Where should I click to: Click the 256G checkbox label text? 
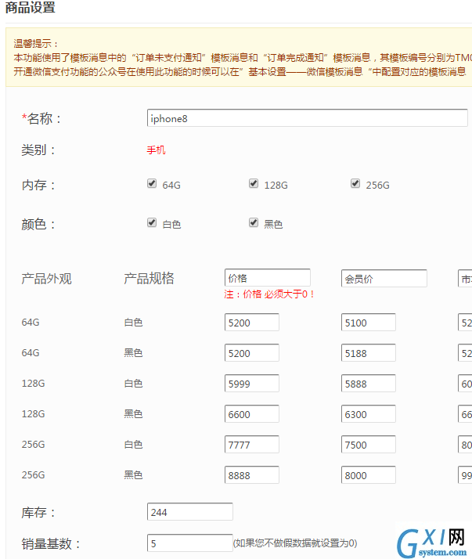click(377, 186)
